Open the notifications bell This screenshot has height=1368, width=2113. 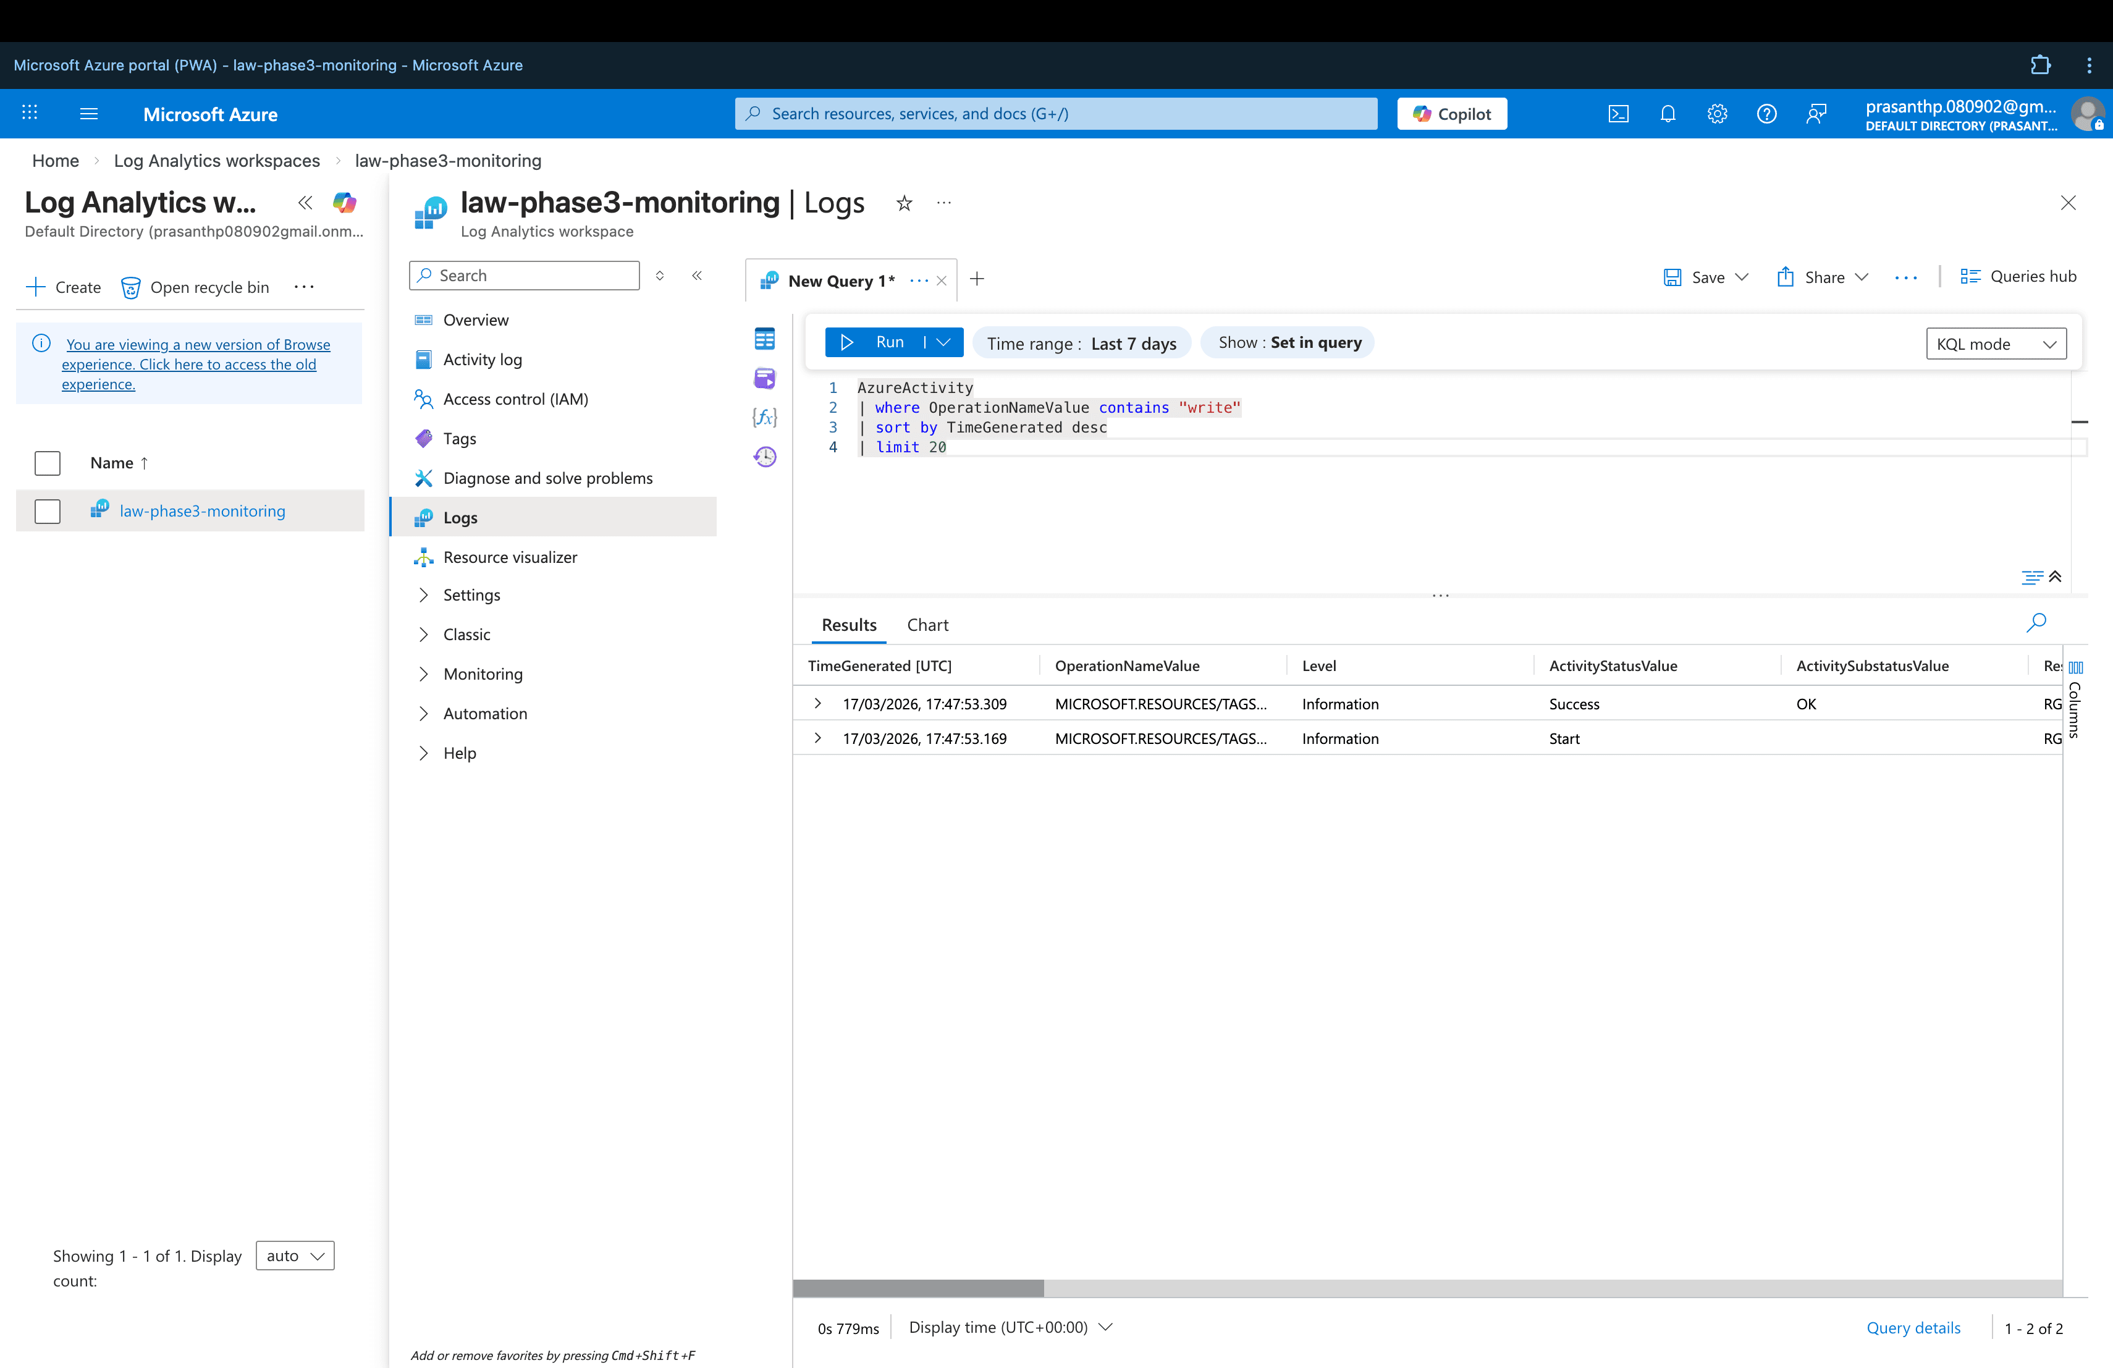pos(1668,114)
